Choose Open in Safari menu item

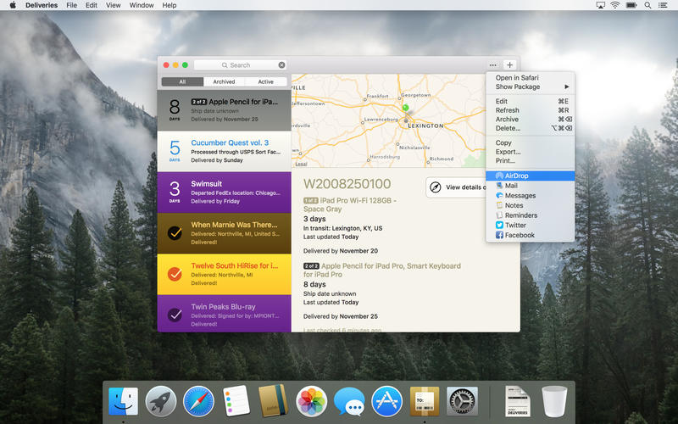(x=531, y=77)
